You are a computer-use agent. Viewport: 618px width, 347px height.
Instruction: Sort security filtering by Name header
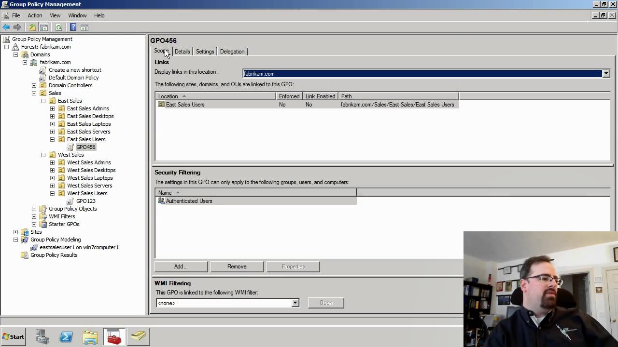(x=256, y=193)
